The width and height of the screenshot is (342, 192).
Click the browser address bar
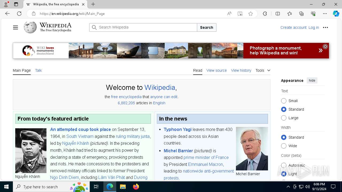[131, 14]
